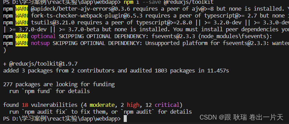The width and height of the screenshot is (289, 124).
Task: Select the text '+ @reduxjs/toolkit@1.9.7'
Action: [40, 64]
